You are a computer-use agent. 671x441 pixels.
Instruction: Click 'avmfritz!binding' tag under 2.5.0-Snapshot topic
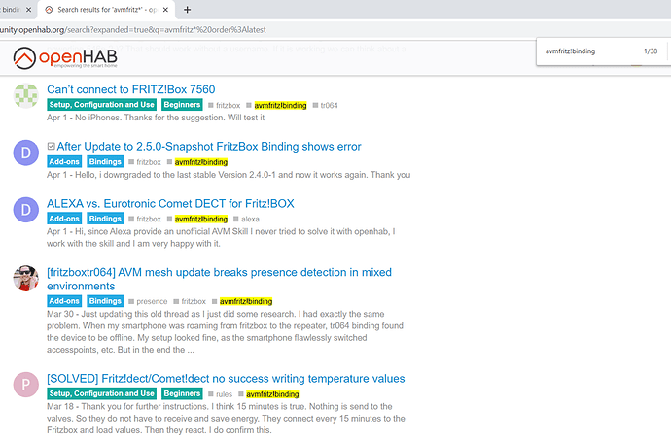click(x=200, y=162)
